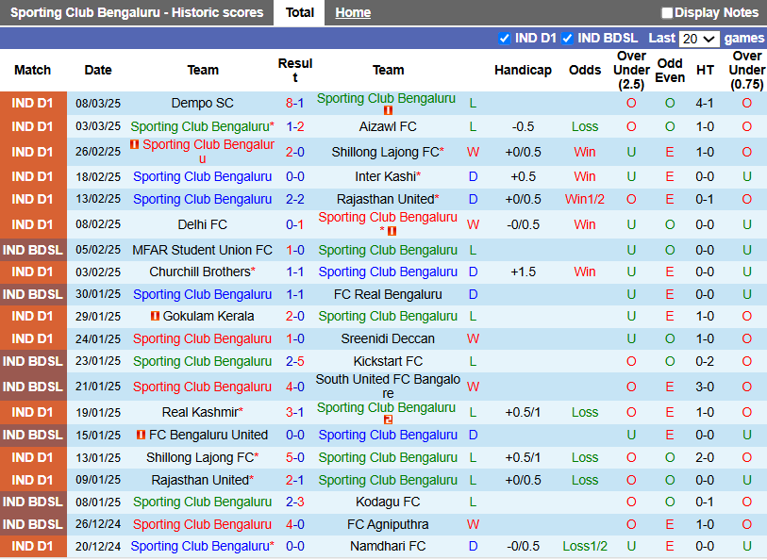Open the Kodagu FC team link
Screen dimensions: 767x560
388,502
